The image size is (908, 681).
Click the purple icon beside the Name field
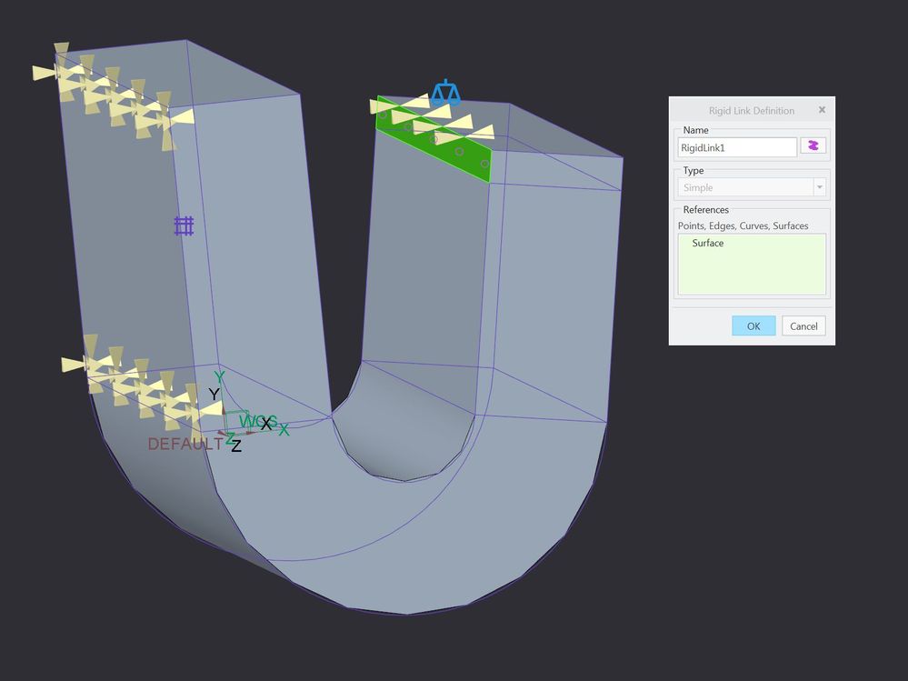(x=813, y=146)
